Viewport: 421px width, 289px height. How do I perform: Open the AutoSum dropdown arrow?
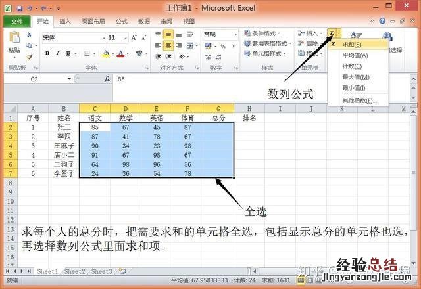point(339,33)
